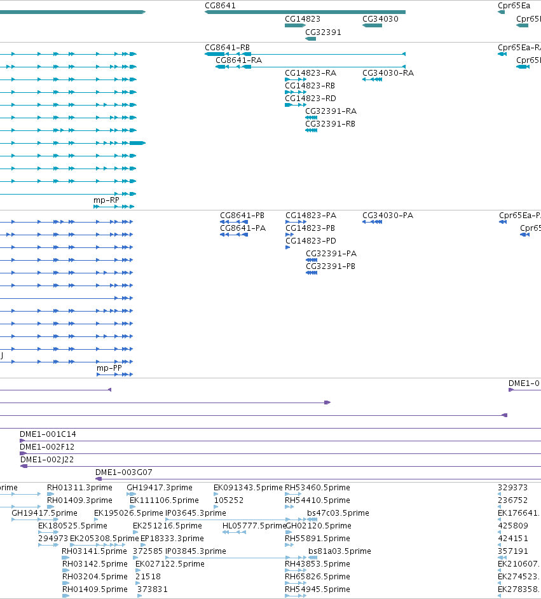Click EST GH19417.3prime

(160, 488)
